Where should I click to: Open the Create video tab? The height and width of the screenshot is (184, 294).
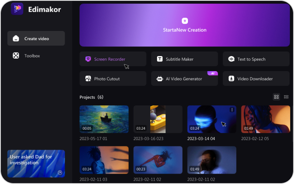[36, 38]
